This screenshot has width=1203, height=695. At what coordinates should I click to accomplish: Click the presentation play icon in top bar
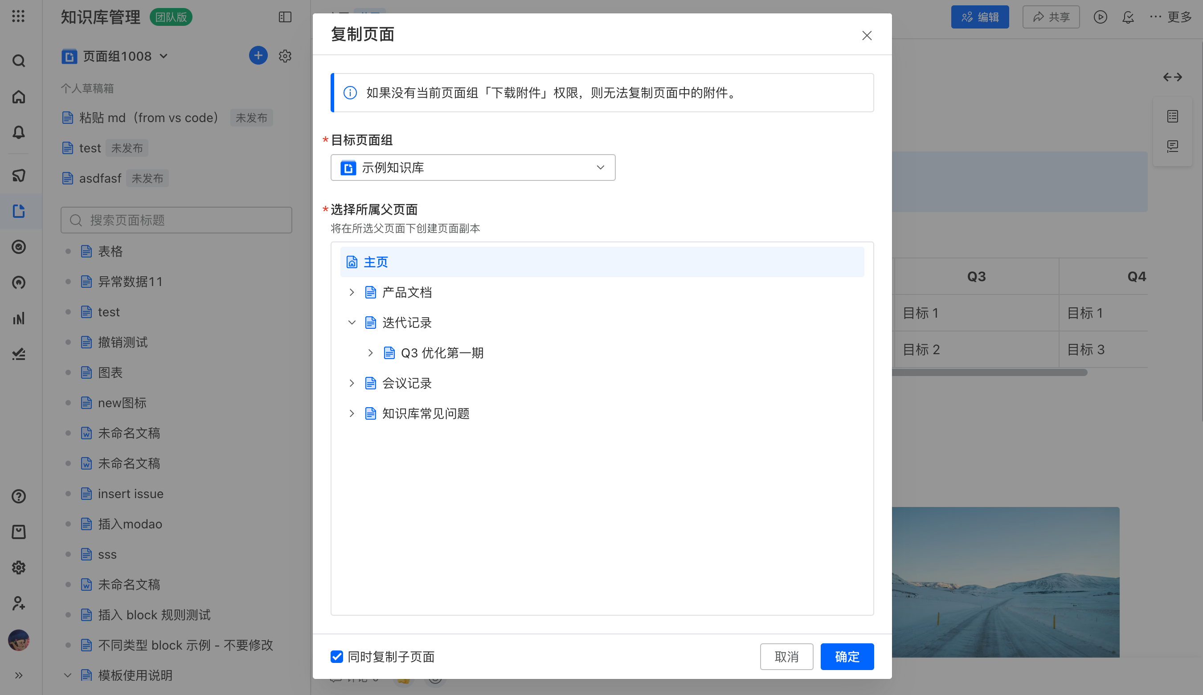pos(1101,17)
